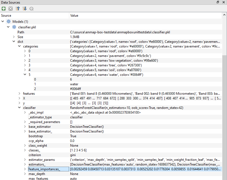
Task: Collapse the dict node
Action: (x=14, y=41)
